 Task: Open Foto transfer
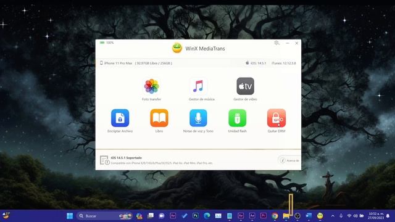click(x=151, y=86)
